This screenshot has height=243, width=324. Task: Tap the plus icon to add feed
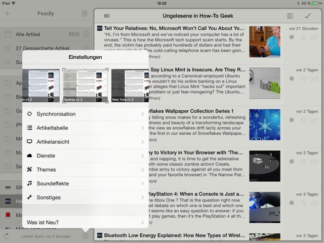(7, 14)
